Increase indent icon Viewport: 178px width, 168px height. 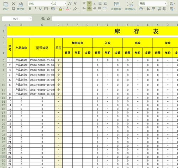(x=105, y=4)
